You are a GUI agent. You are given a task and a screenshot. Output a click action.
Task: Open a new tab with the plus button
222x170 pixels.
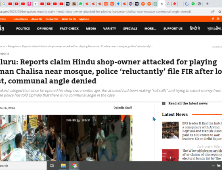pos(207,4)
